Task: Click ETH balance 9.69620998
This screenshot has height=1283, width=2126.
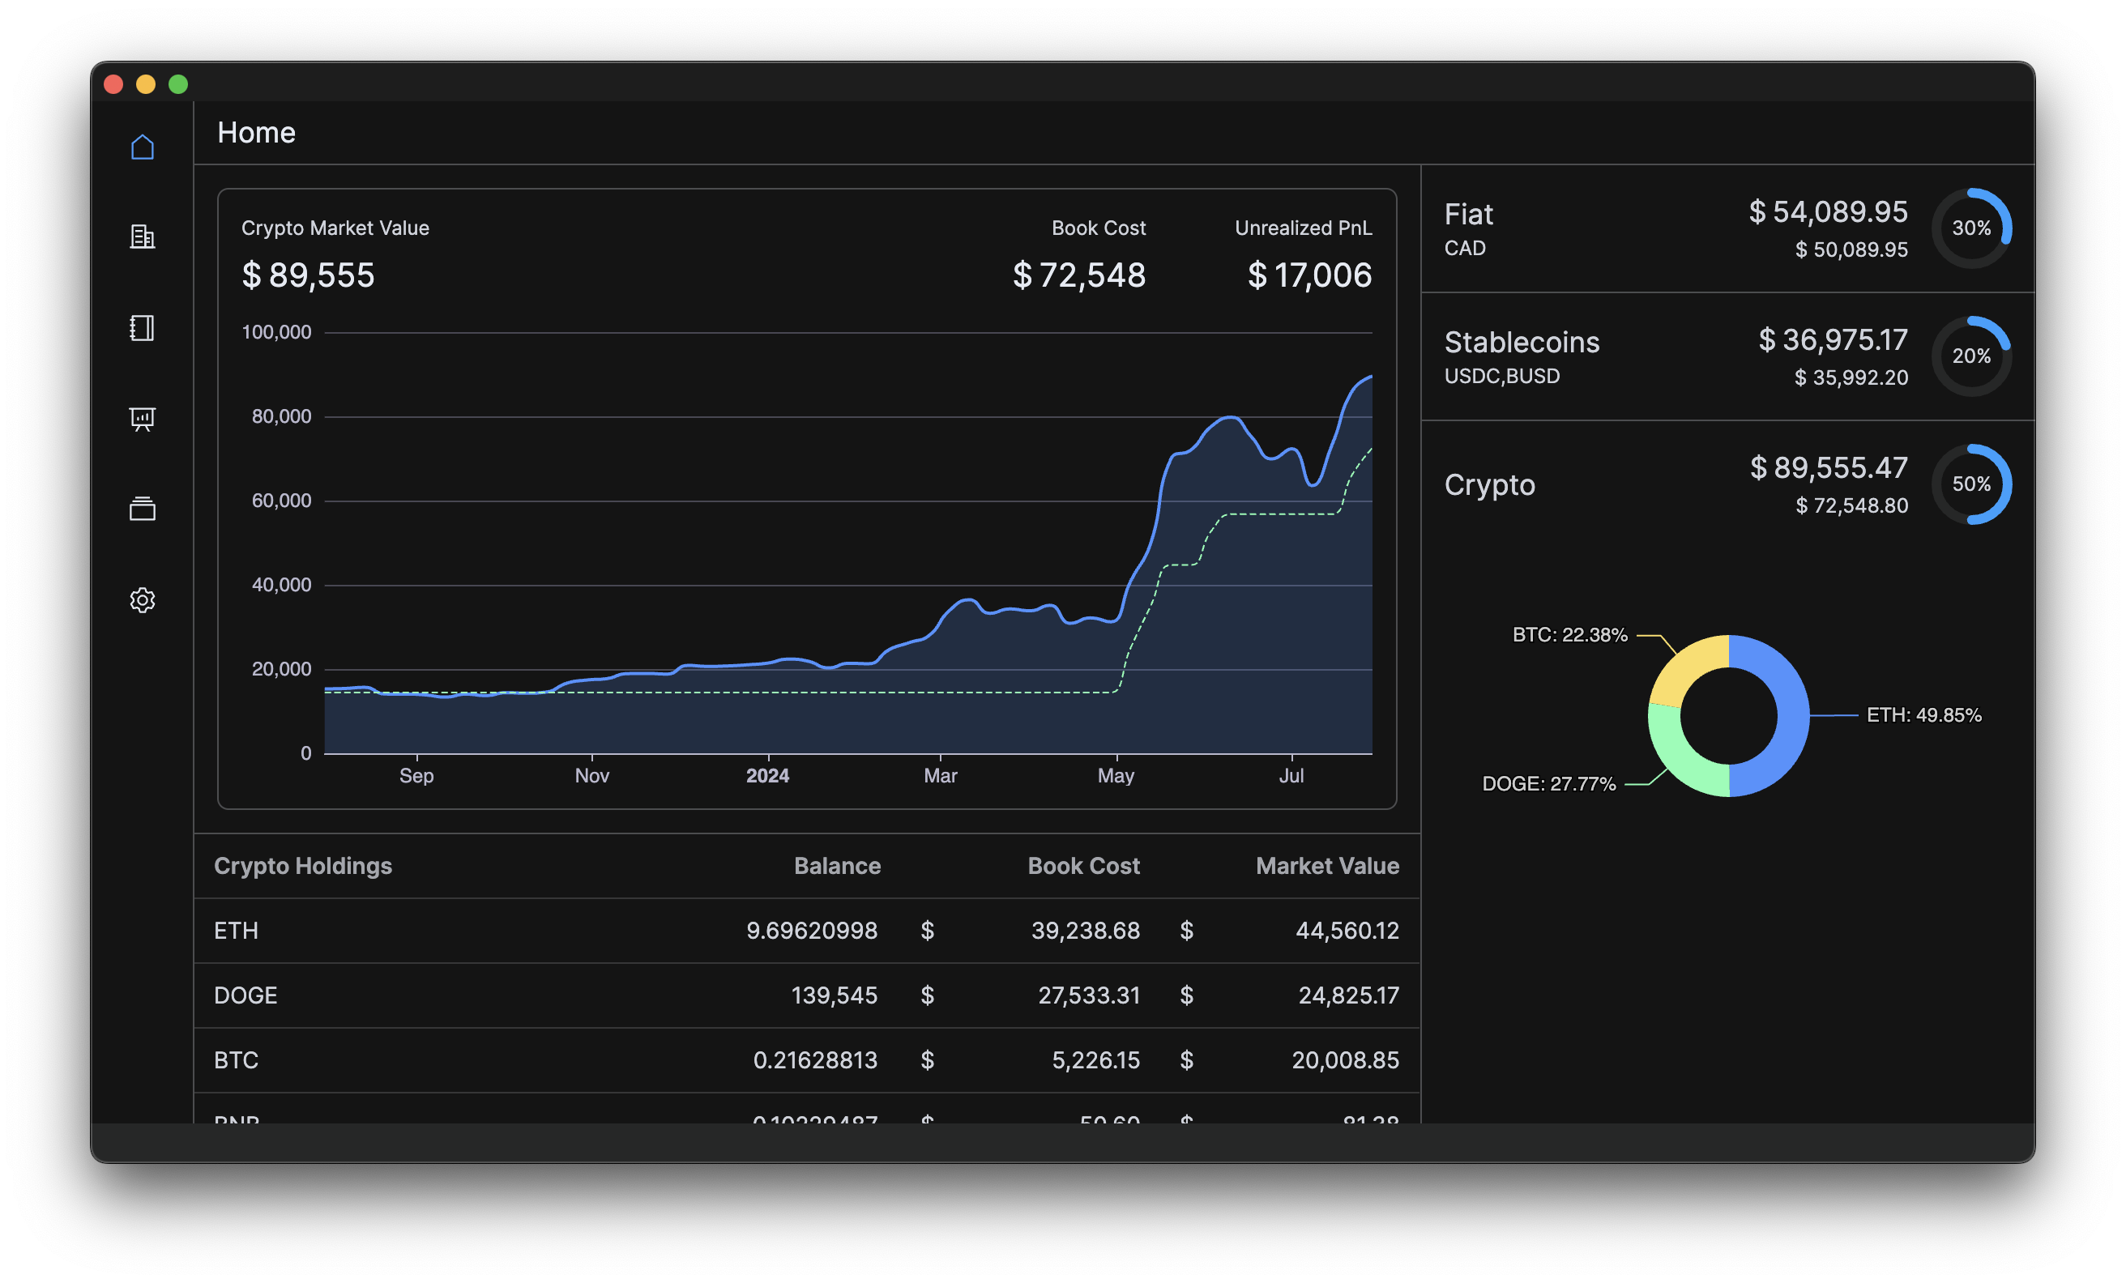Action: pos(812,930)
